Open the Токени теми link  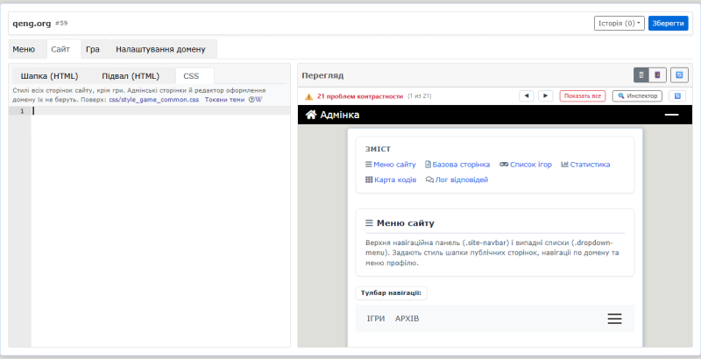[x=225, y=100]
